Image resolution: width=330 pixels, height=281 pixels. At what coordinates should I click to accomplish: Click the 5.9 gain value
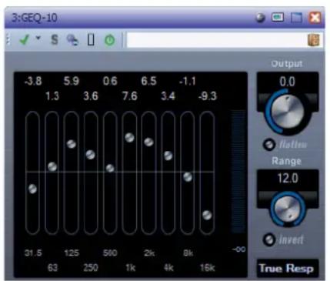pyautogui.click(x=72, y=81)
